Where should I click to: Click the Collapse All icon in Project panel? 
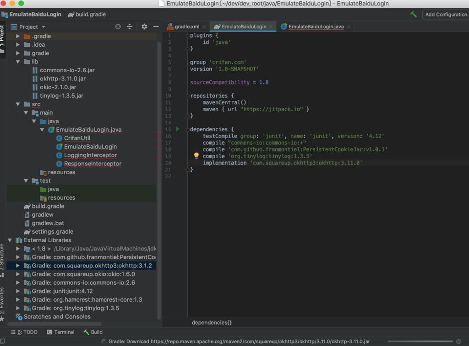(x=130, y=27)
